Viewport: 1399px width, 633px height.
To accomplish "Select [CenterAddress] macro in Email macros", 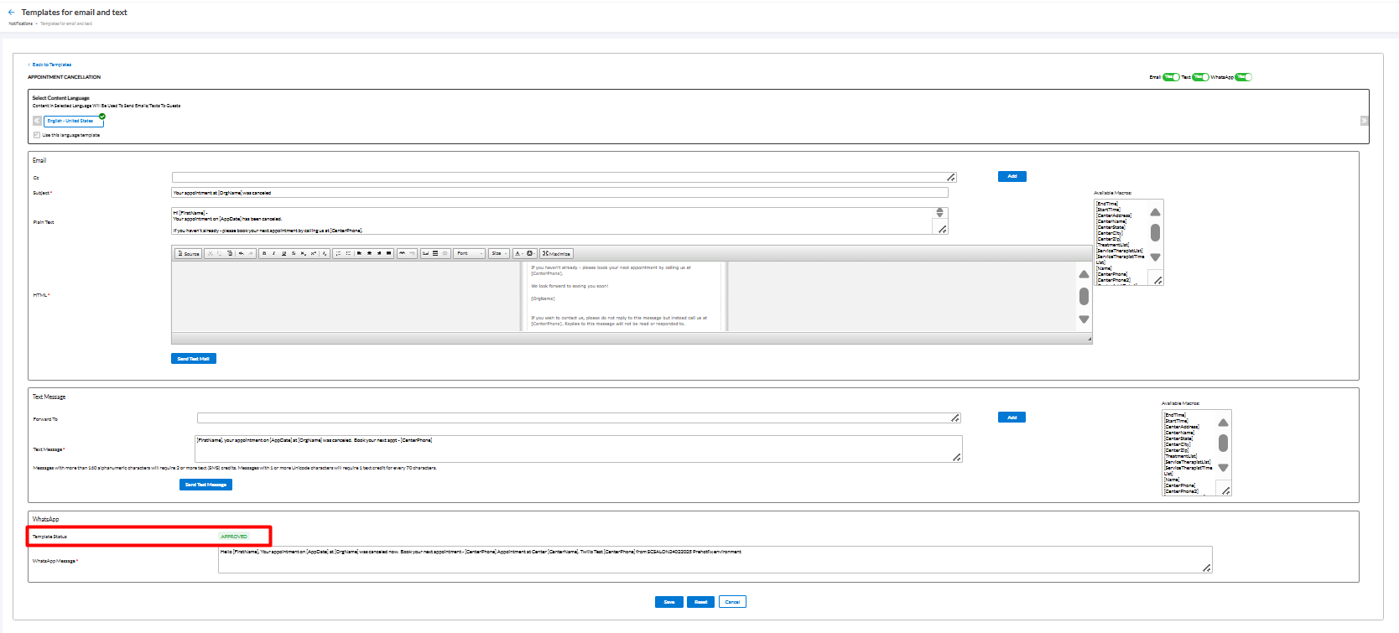I will coord(1114,215).
